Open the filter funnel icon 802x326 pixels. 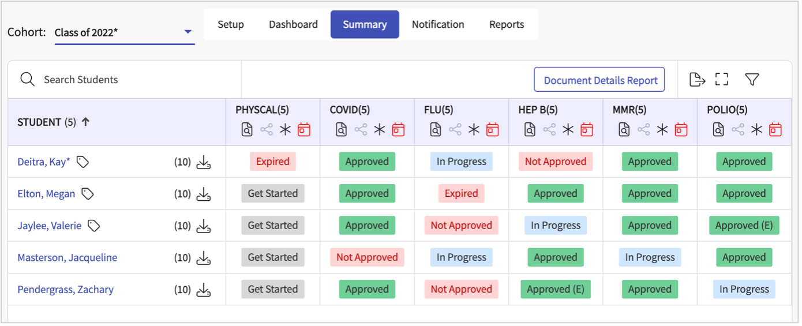[x=751, y=80]
